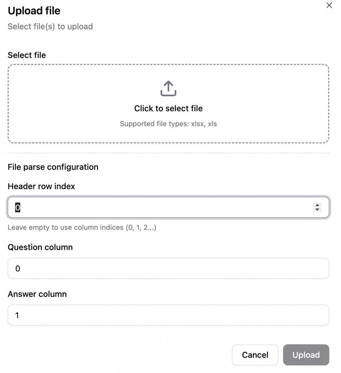Click the 'Answer column' label
Screen dimensions: 341x373
click(x=37, y=294)
